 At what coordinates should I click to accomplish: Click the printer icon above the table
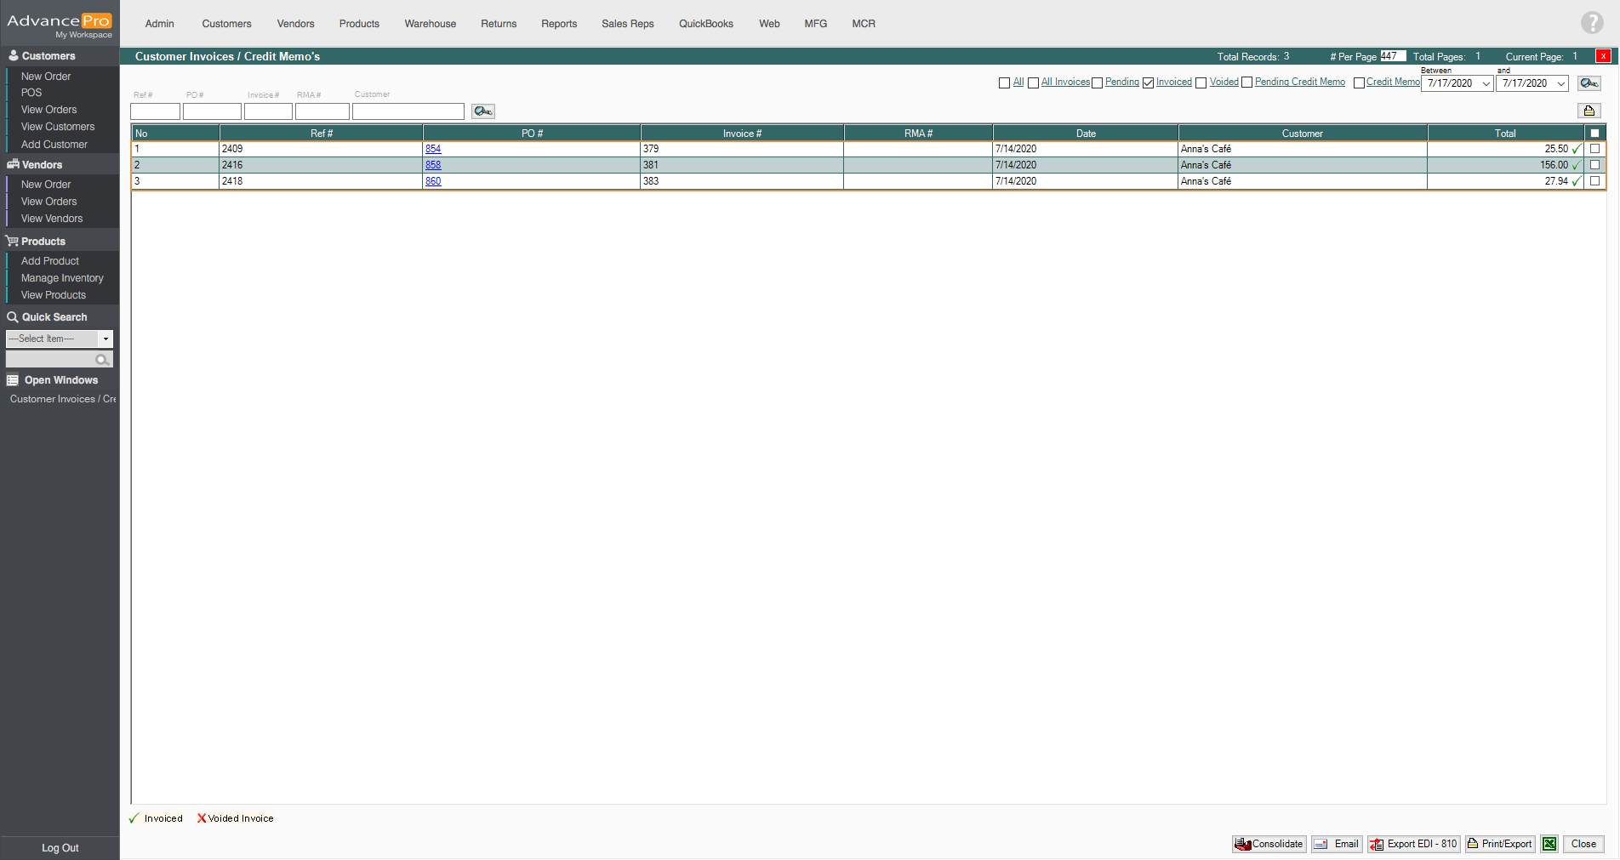coord(1589,111)
